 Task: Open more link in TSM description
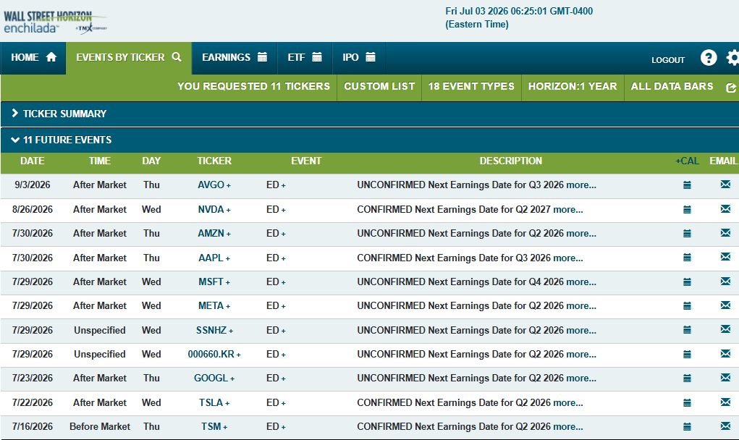click(x=568, y=427)
